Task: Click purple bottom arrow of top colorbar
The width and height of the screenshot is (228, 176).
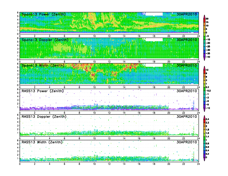Action: [x=204, y=58]
